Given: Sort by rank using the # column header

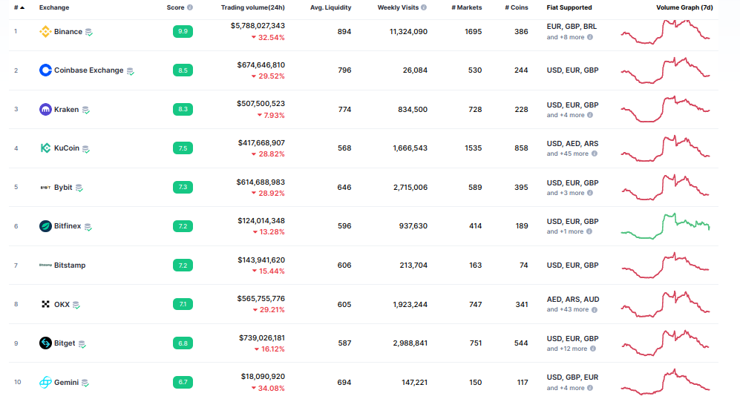Looking at the screenshot, I should pyautogui.click(x=19, y=7).
